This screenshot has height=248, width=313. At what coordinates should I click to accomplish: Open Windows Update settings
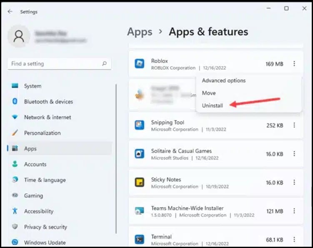60,242
